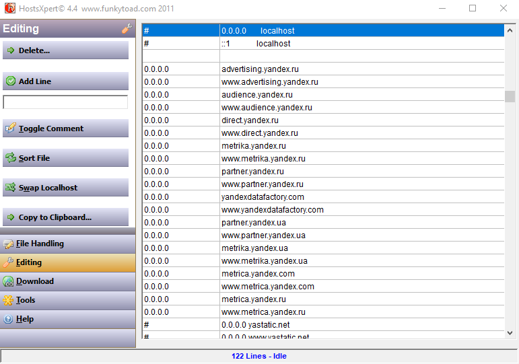Select the www.audience.yandex.ru entry
This screenshot has width=519, height=364.
tap(323, 108)
